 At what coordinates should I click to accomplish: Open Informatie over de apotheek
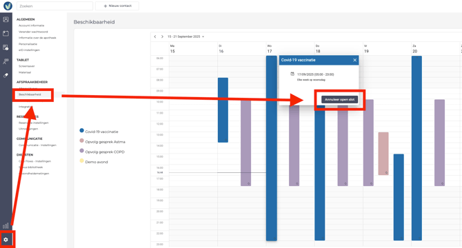coord(37,38)
